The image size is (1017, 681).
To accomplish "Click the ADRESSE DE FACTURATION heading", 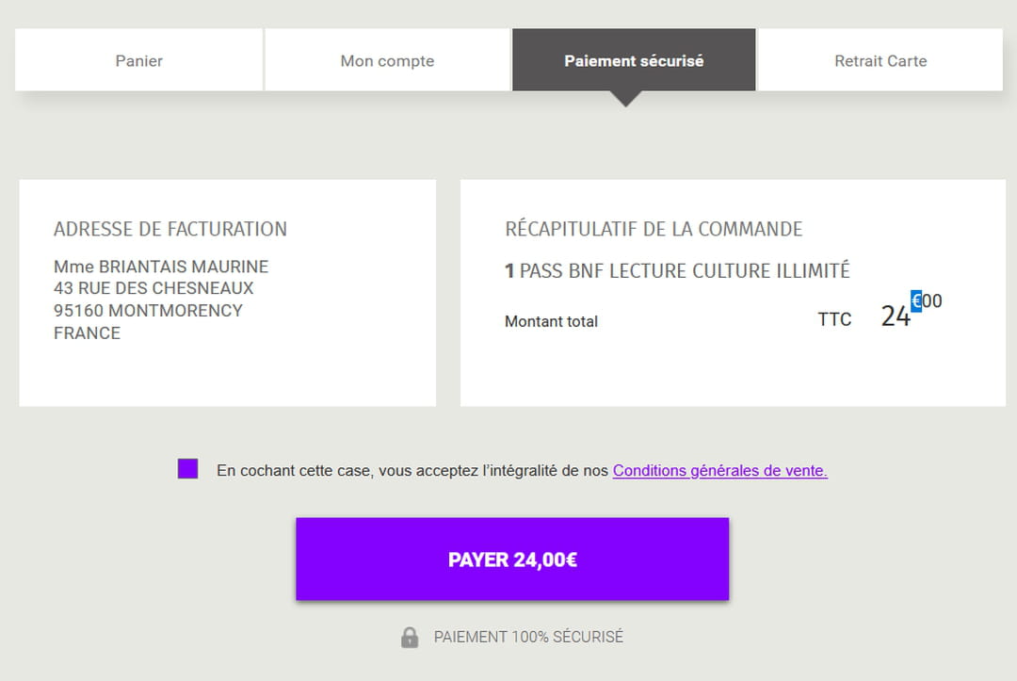I will [x=170, y=229].
